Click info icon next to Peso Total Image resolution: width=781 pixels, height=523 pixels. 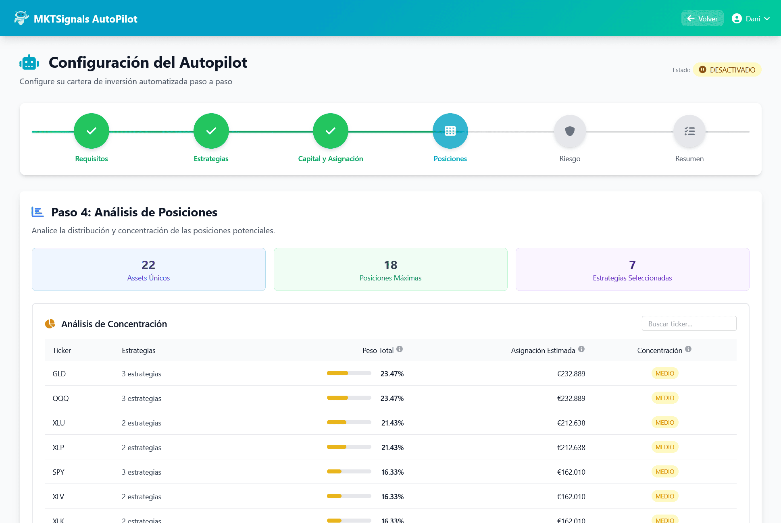pos(400,349)
